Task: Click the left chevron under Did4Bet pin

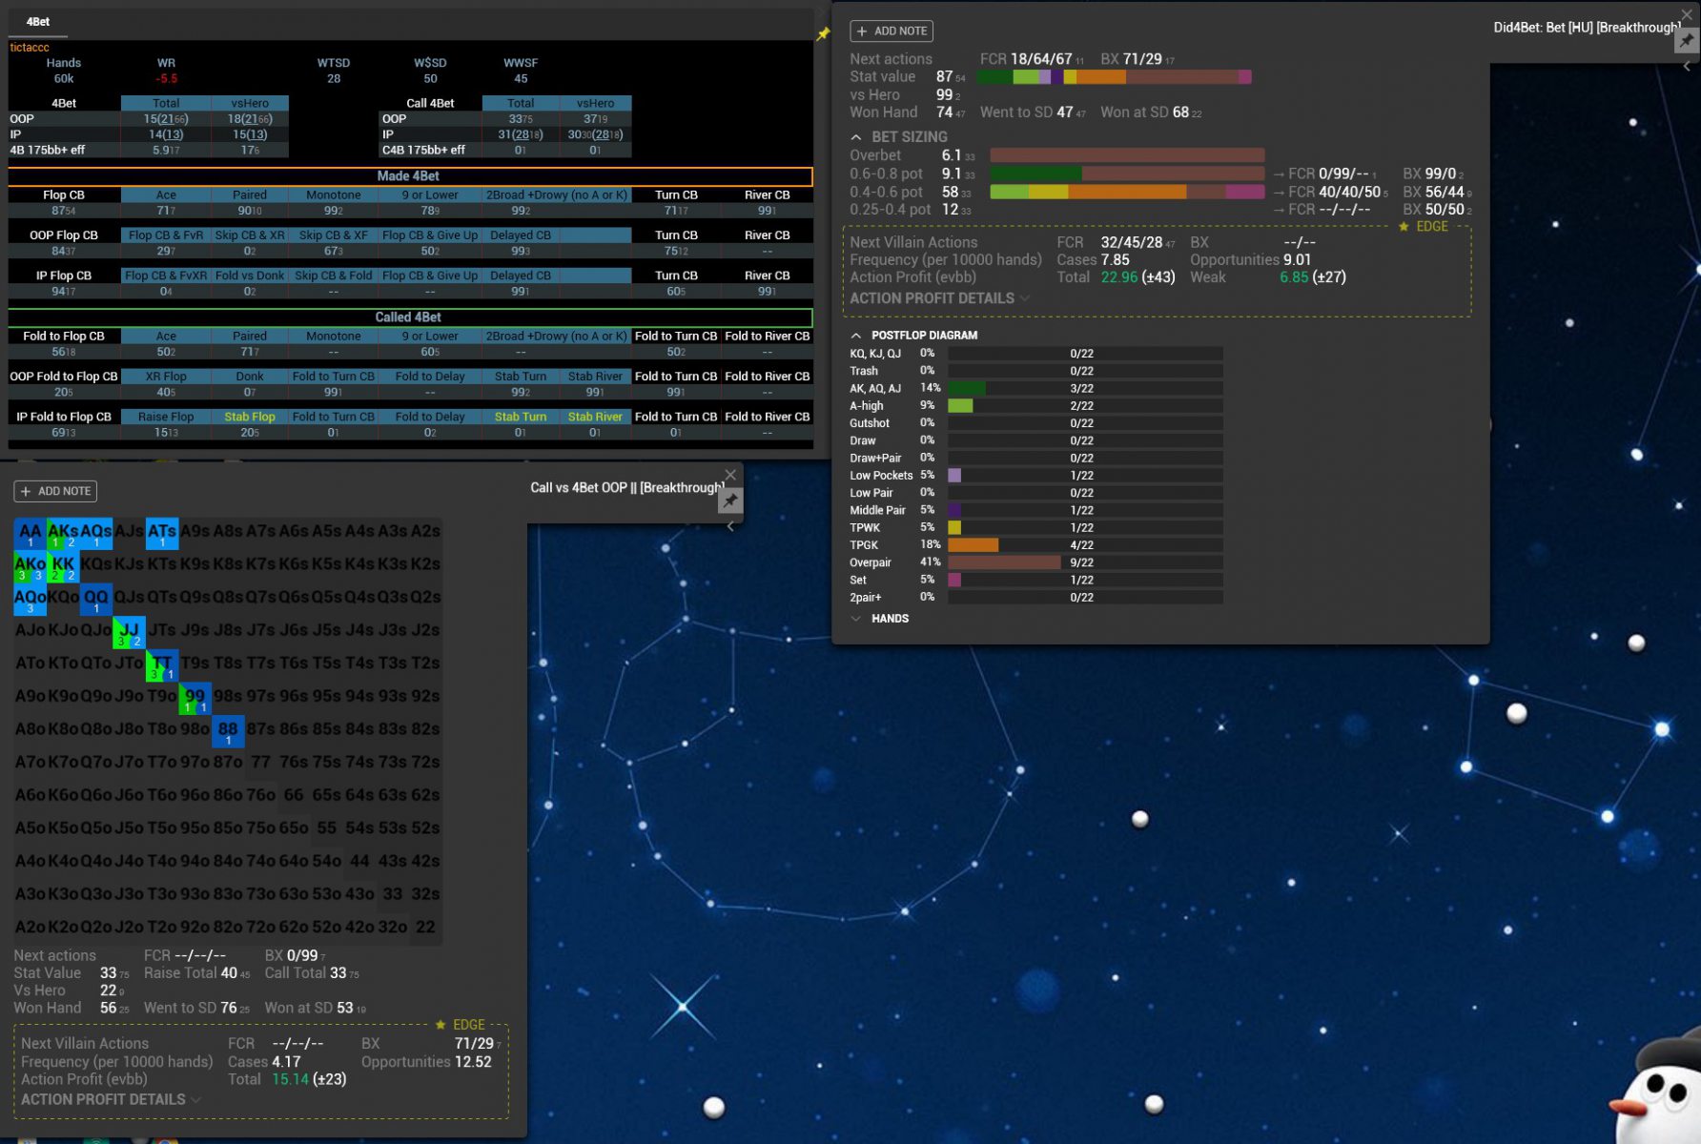Action: point(1687,66)
